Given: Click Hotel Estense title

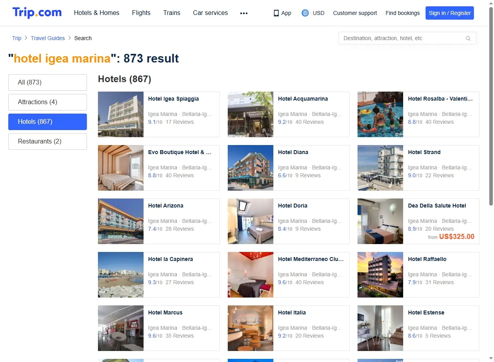Looking at the screenshot, I should coord(426,312).
